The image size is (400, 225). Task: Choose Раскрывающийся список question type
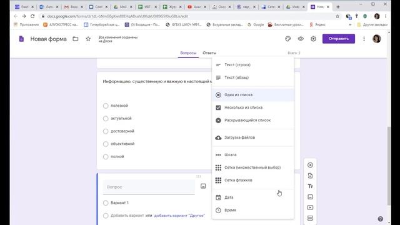252,121
